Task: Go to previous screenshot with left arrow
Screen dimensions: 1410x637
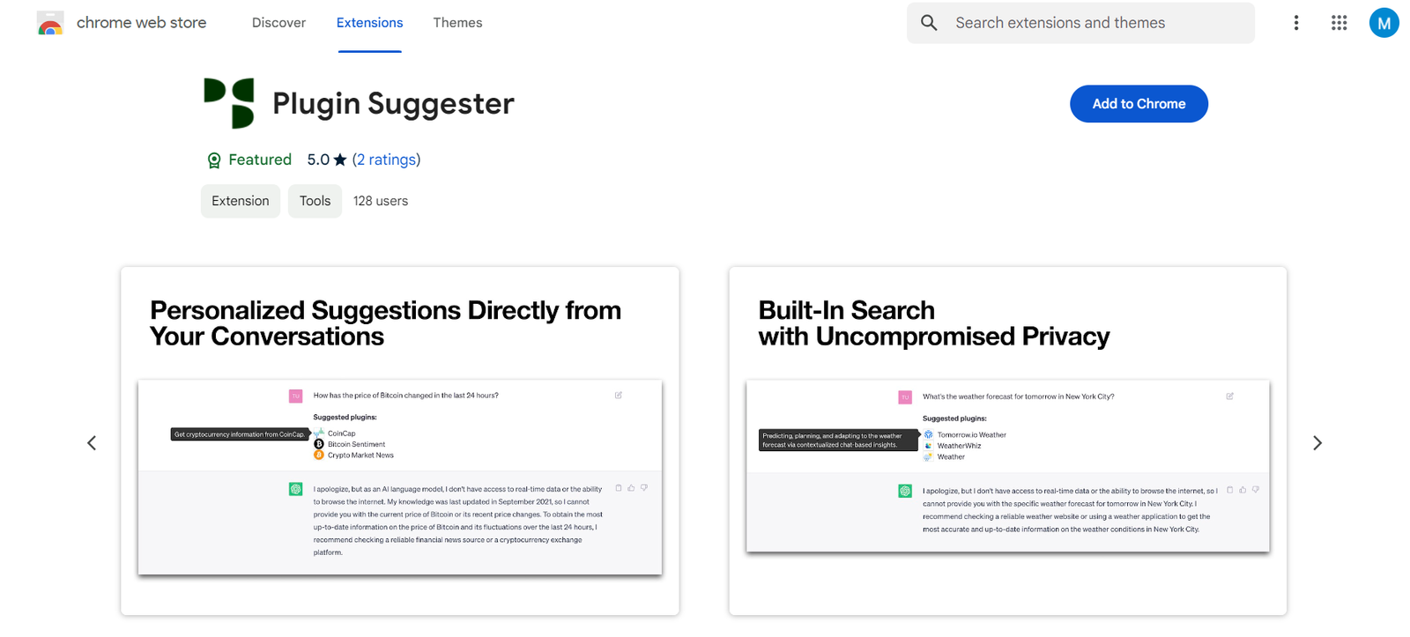Action: pos(92,443)
